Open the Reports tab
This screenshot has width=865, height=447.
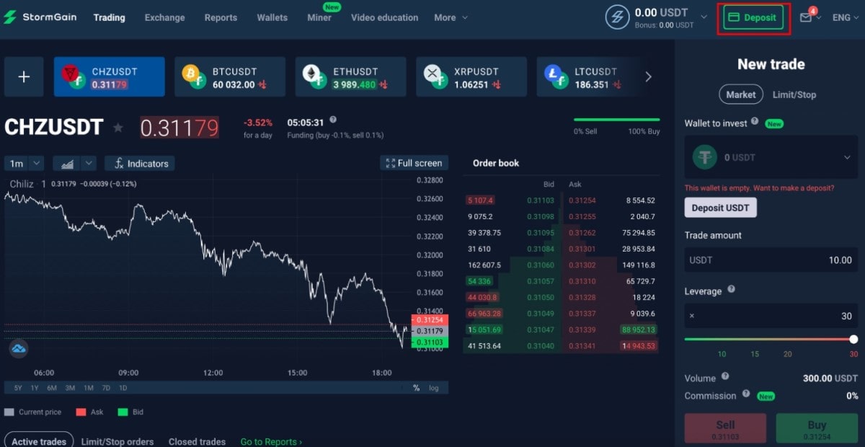[221, 17]
